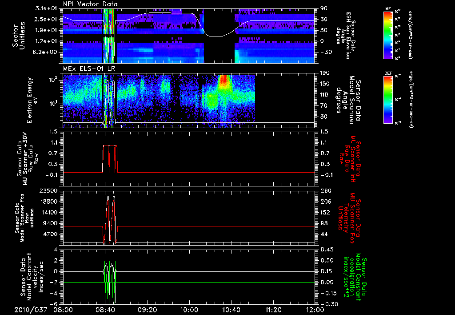Click the "14100" scanner position tick value
455x315 pixels.
click(48, 212)
